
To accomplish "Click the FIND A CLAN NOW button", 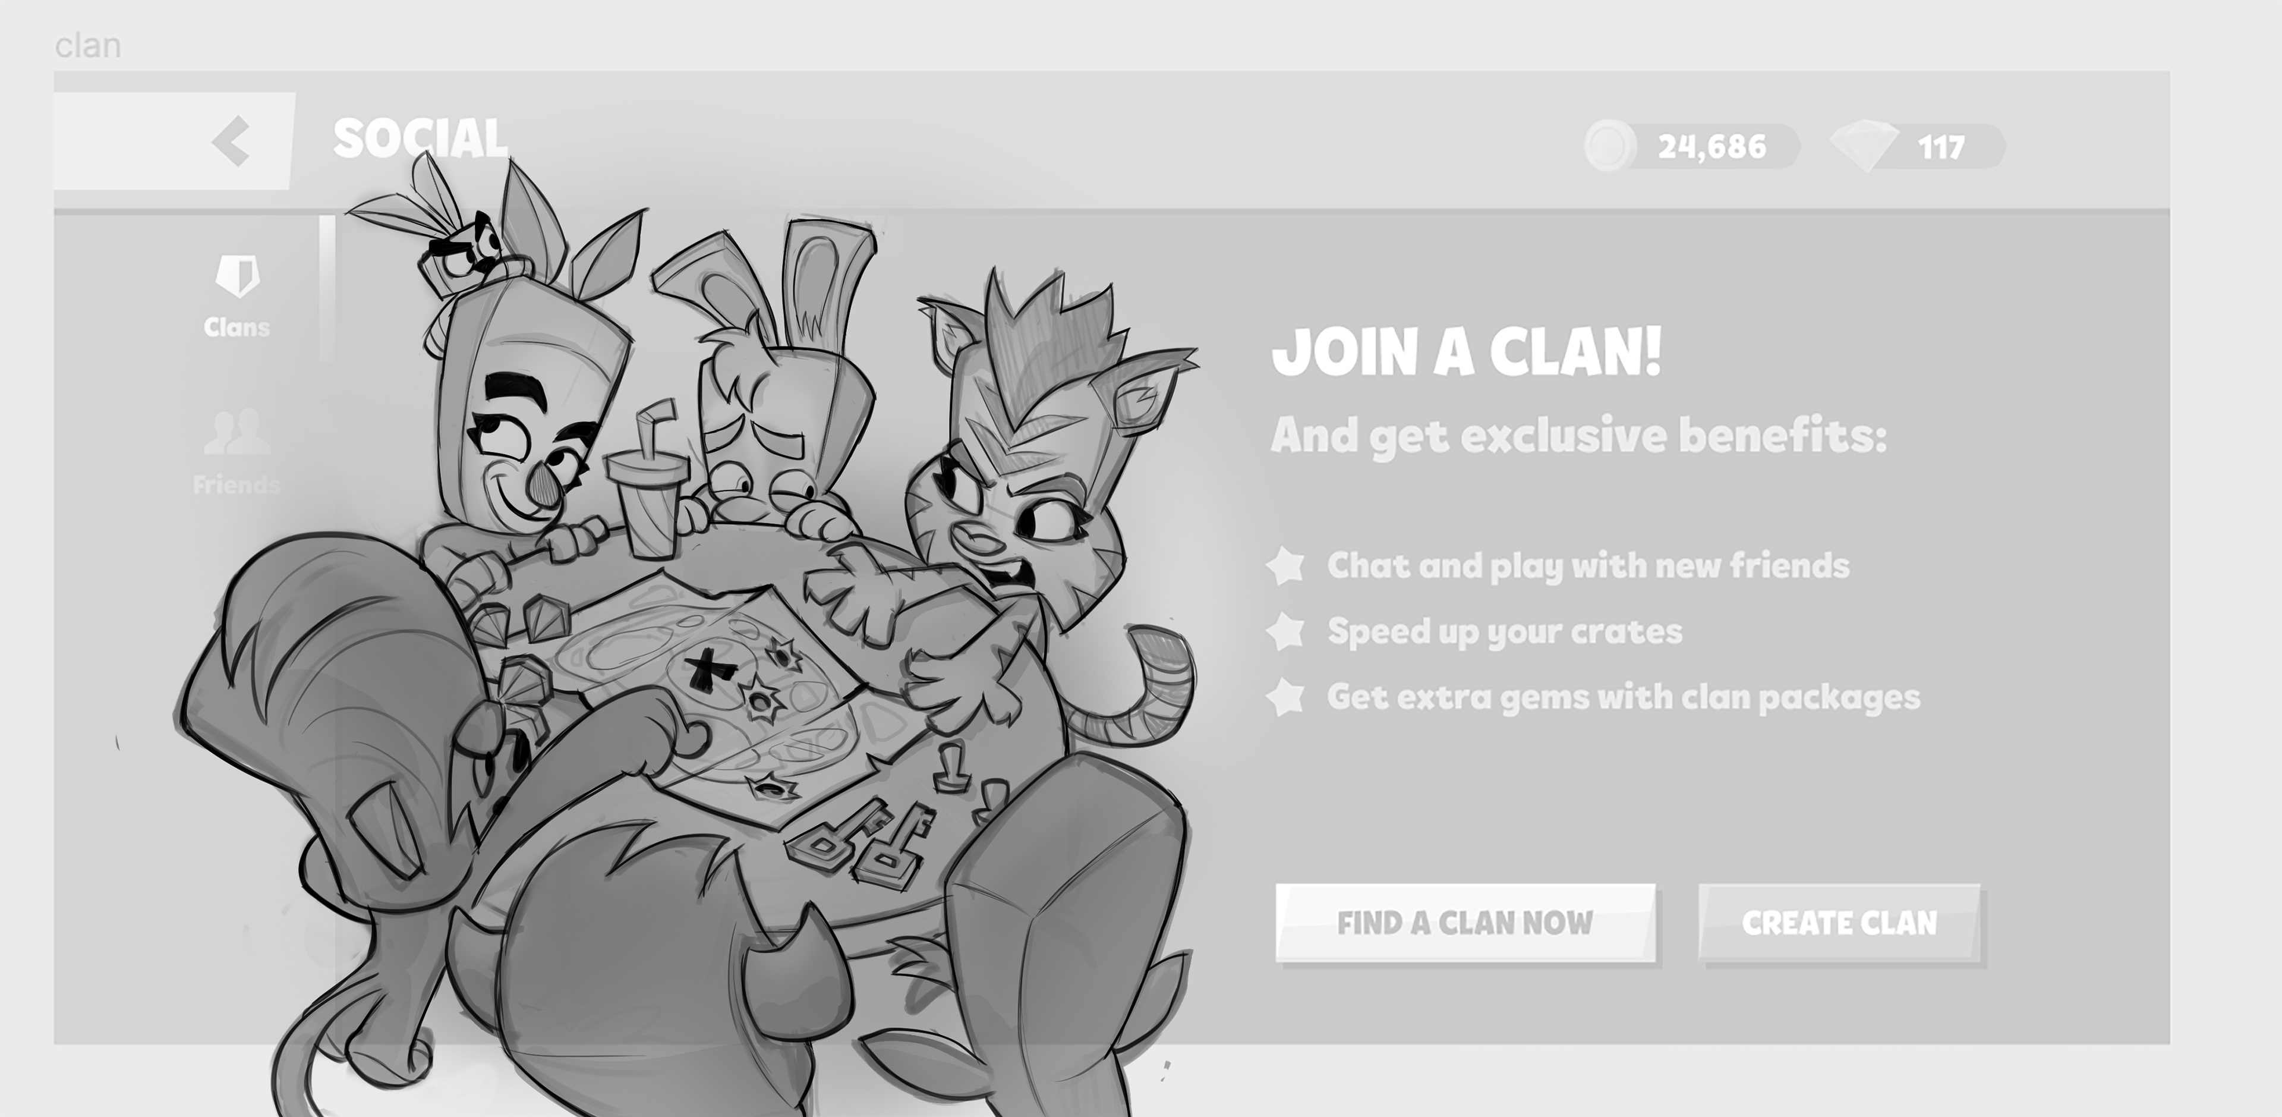I will point(1465,923).
